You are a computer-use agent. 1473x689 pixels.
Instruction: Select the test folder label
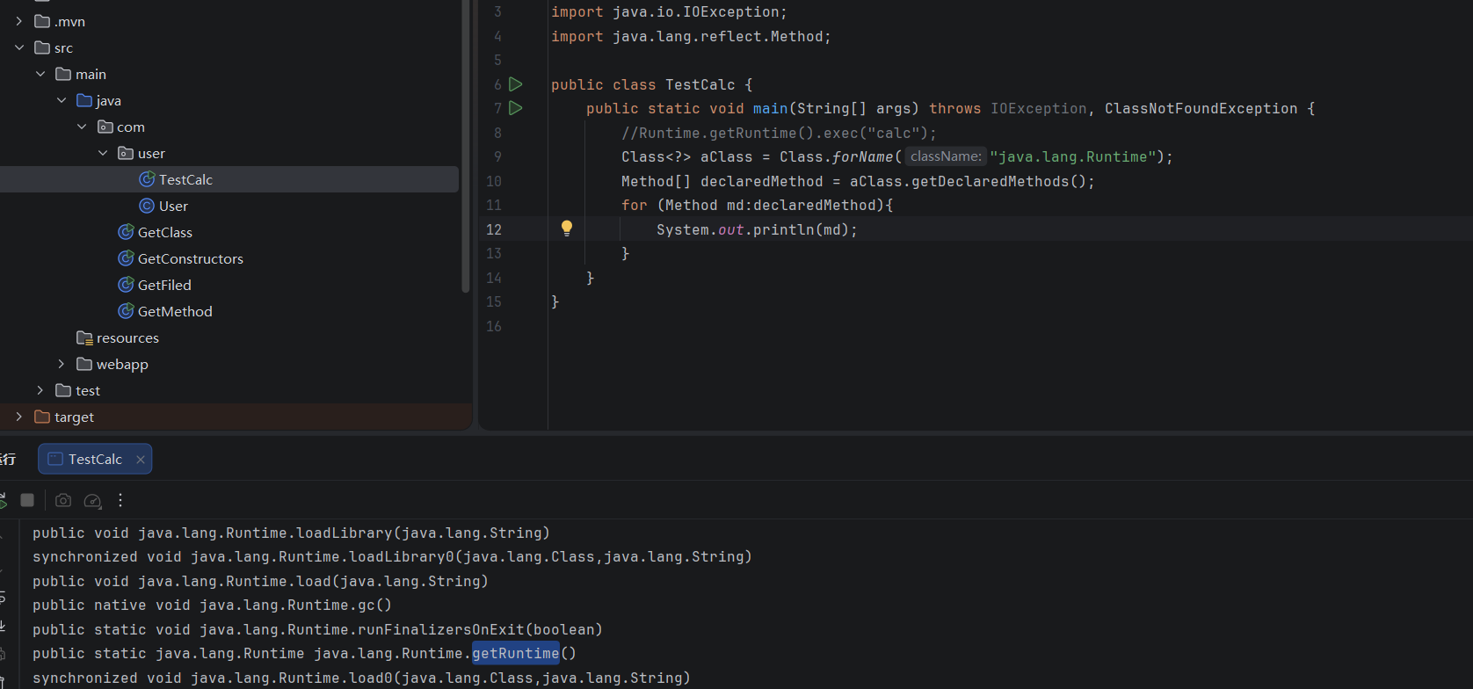point(88,390)
